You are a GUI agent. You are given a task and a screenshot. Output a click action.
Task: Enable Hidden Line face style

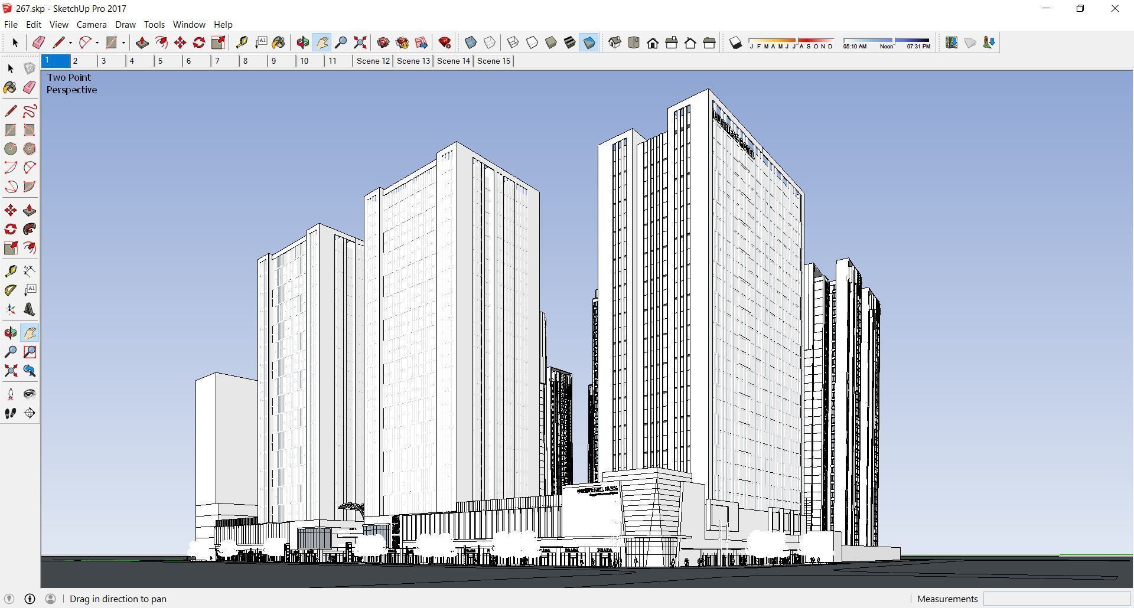532,43
